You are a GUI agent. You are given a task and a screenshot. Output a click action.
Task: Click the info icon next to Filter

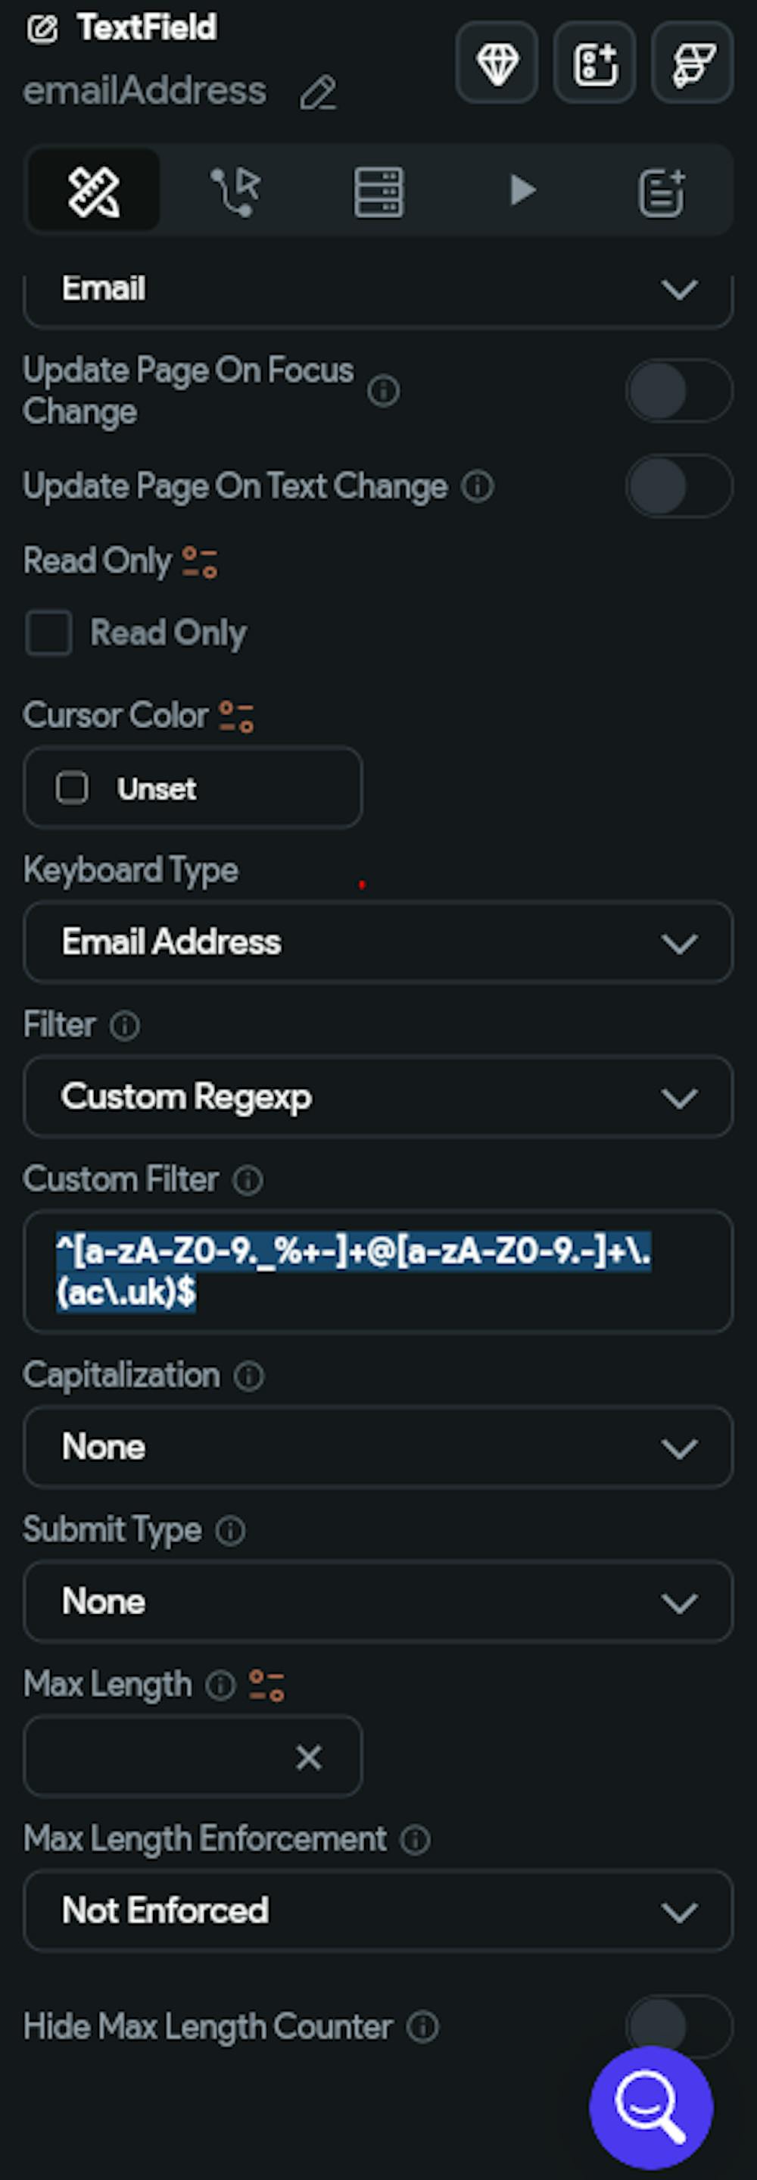(124, 1026)
